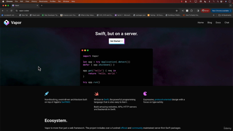233x131 pixels.
Task: Open the Sprint 1 - Microsoft bookmark
Action: [123, 15]
